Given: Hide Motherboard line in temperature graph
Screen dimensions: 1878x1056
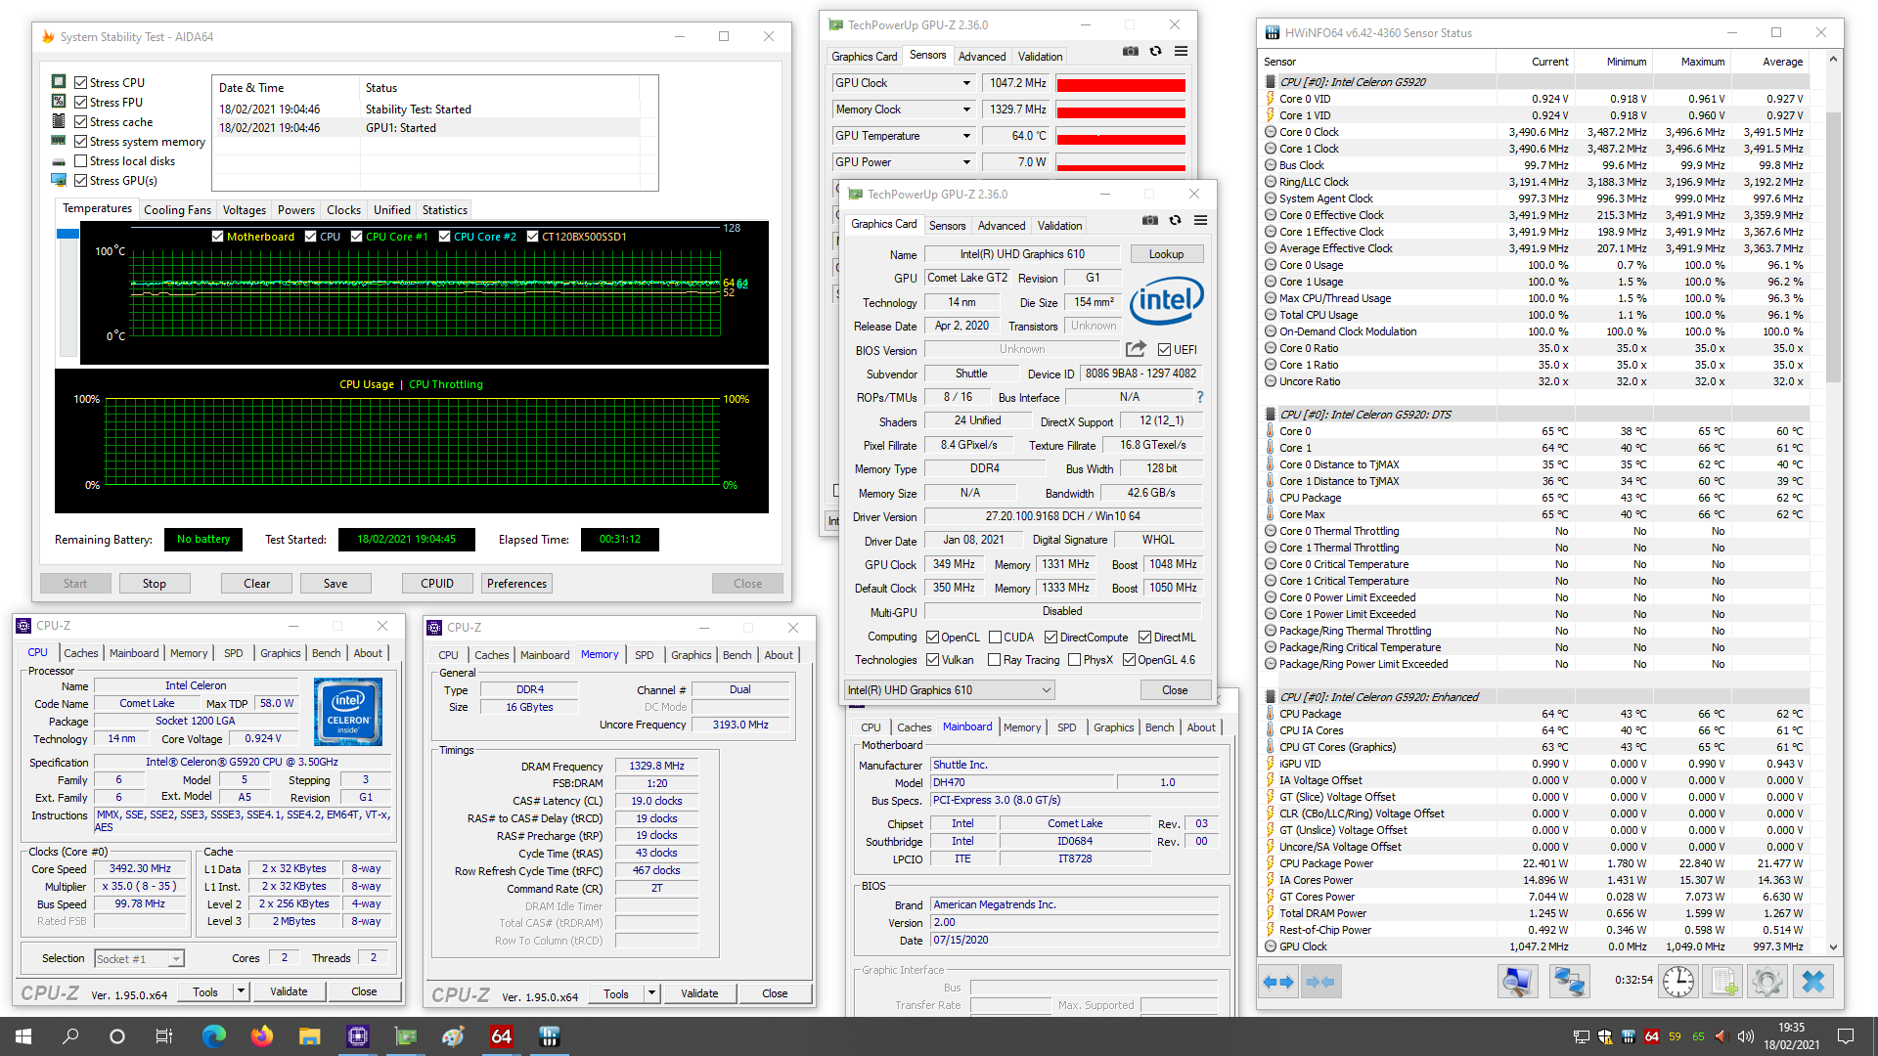Looking at the screenshot, I should tap(217, 237).
